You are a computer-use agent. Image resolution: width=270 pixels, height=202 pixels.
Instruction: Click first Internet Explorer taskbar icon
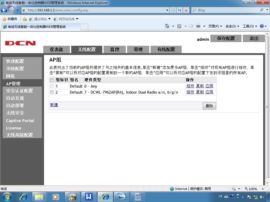click(x=23, y=197)
